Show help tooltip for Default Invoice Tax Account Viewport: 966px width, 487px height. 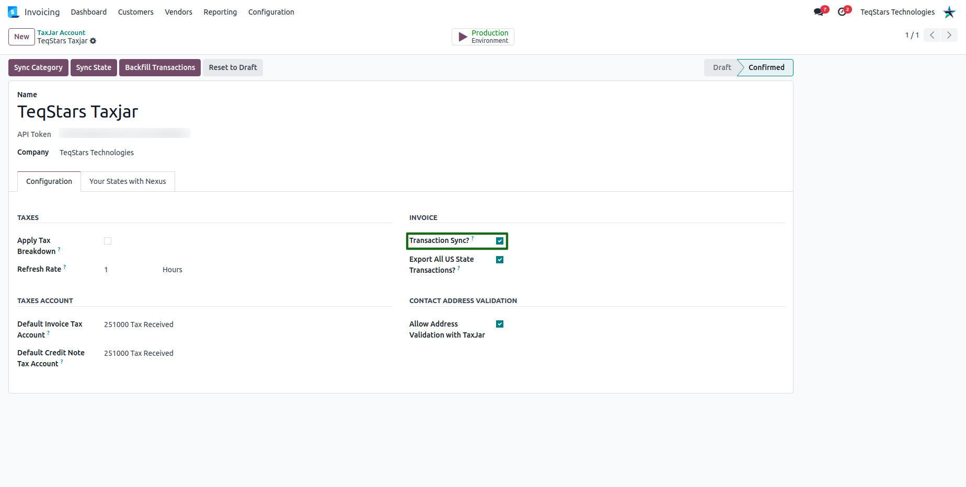coord(49,333)
